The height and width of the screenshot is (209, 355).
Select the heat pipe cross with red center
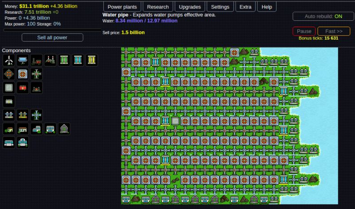point(36,74)
